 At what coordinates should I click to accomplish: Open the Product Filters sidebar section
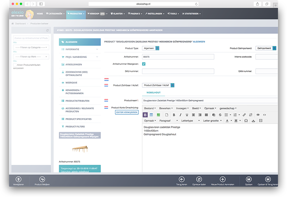tap(80, 126)
